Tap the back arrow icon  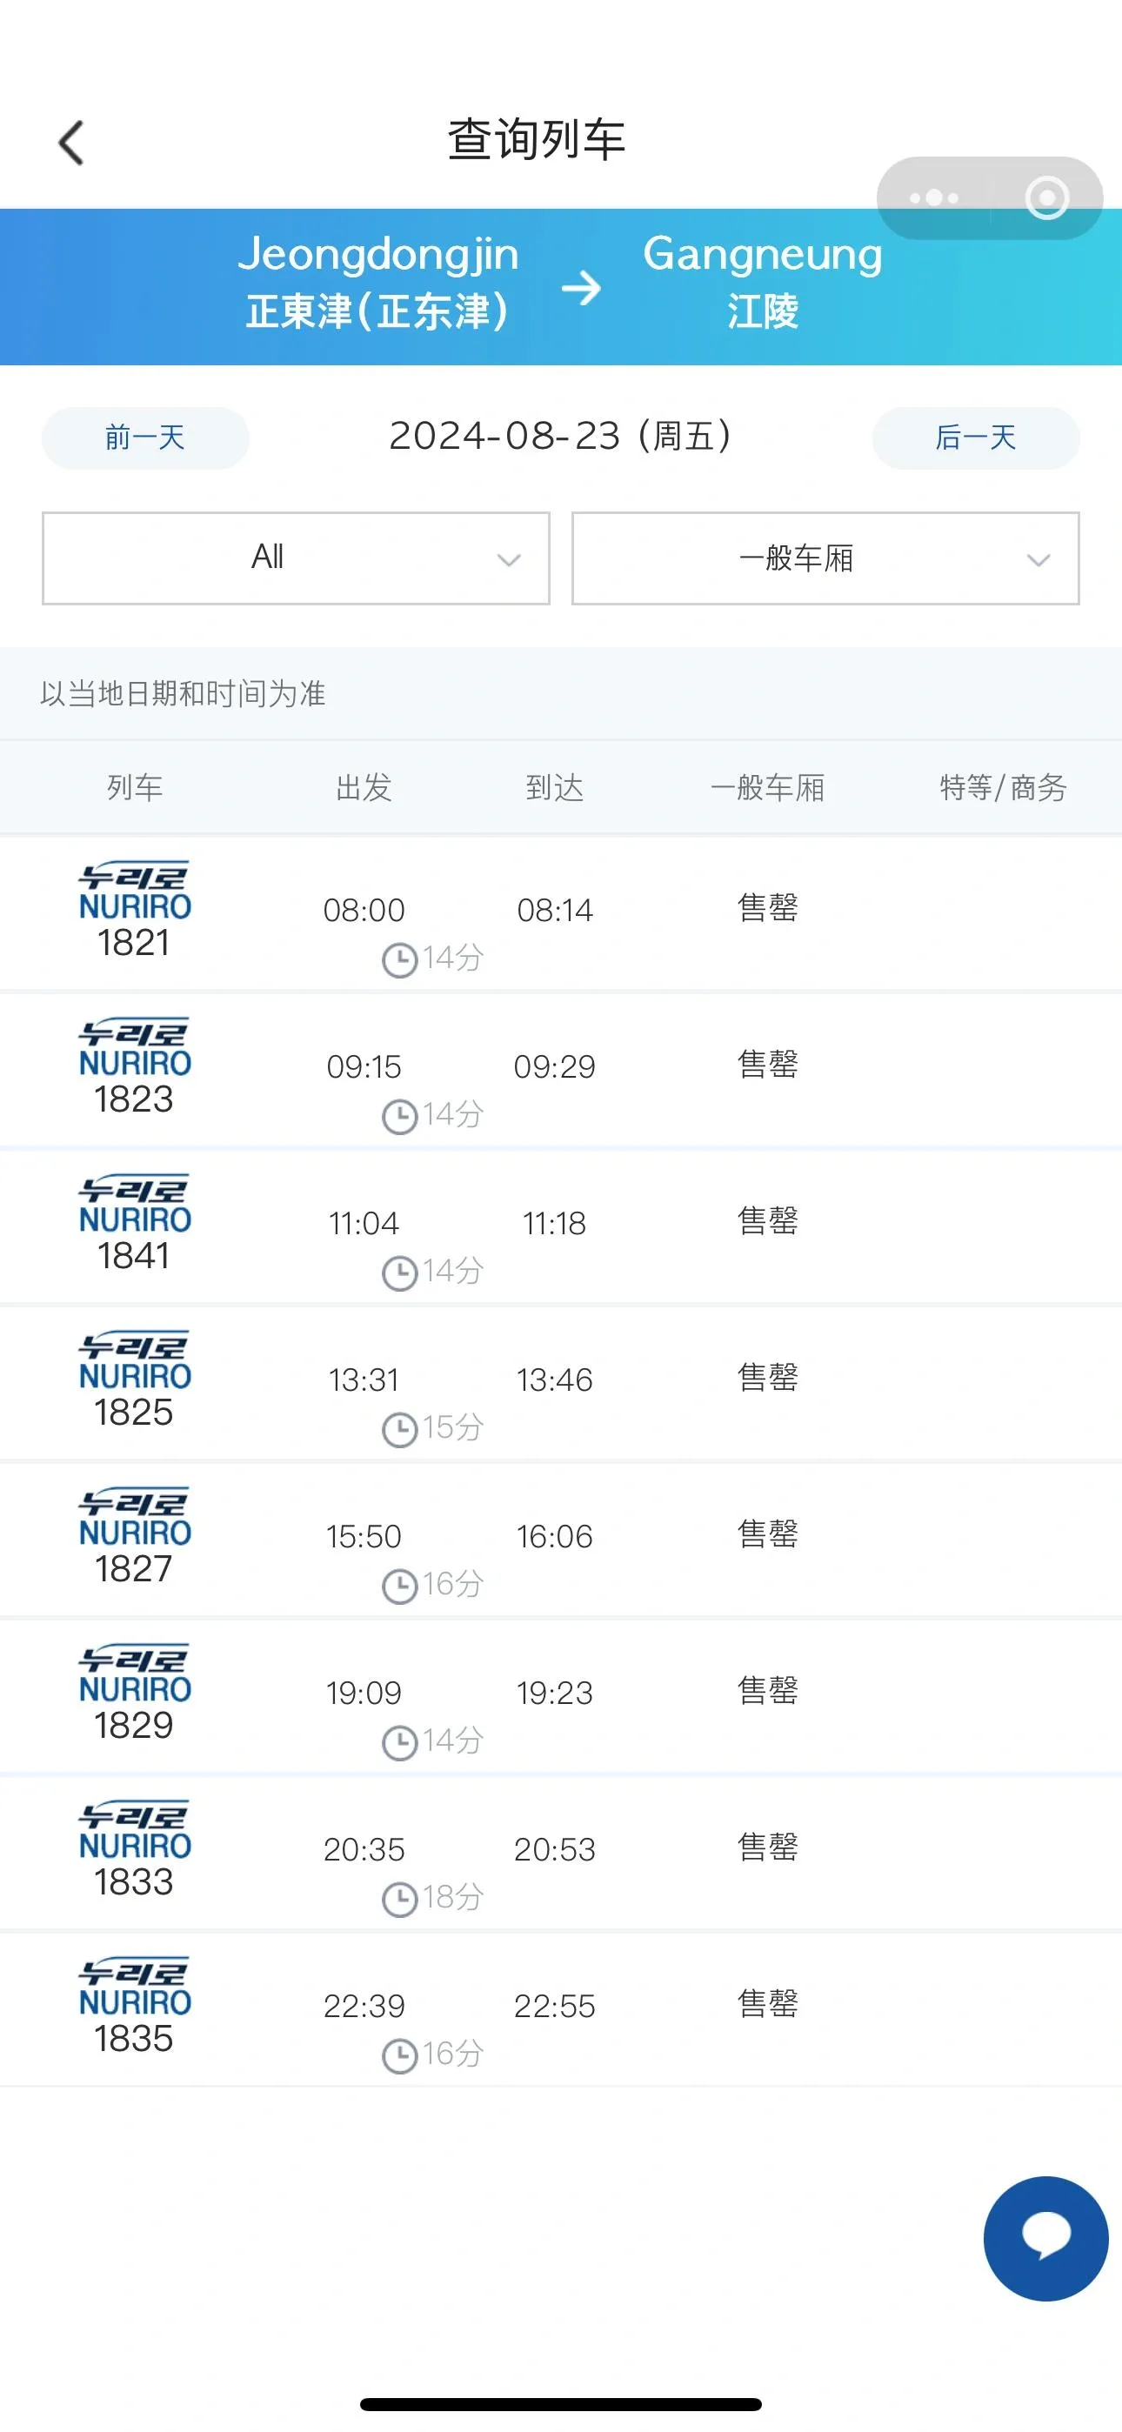tap(72, 143)
